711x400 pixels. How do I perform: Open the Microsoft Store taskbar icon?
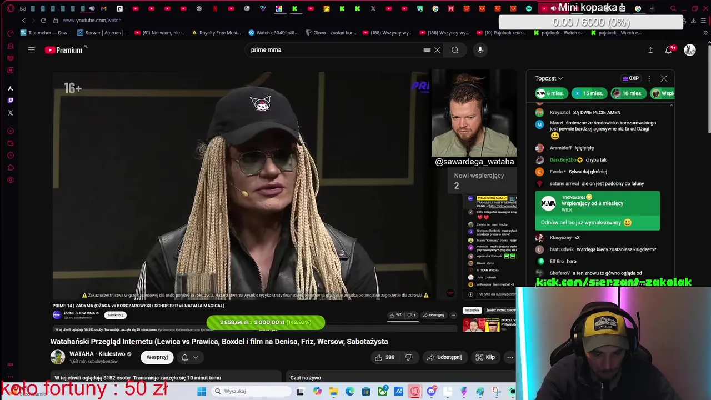(366, 391)
